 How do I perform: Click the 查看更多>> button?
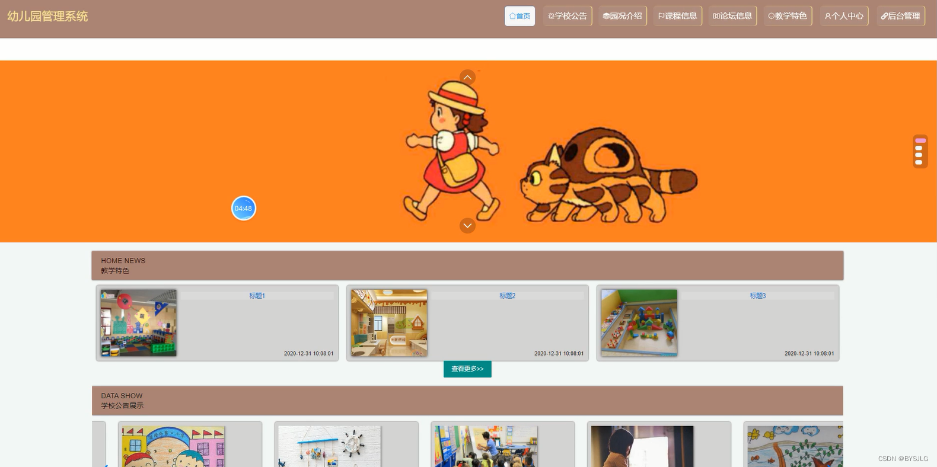(x=467, y=369)
